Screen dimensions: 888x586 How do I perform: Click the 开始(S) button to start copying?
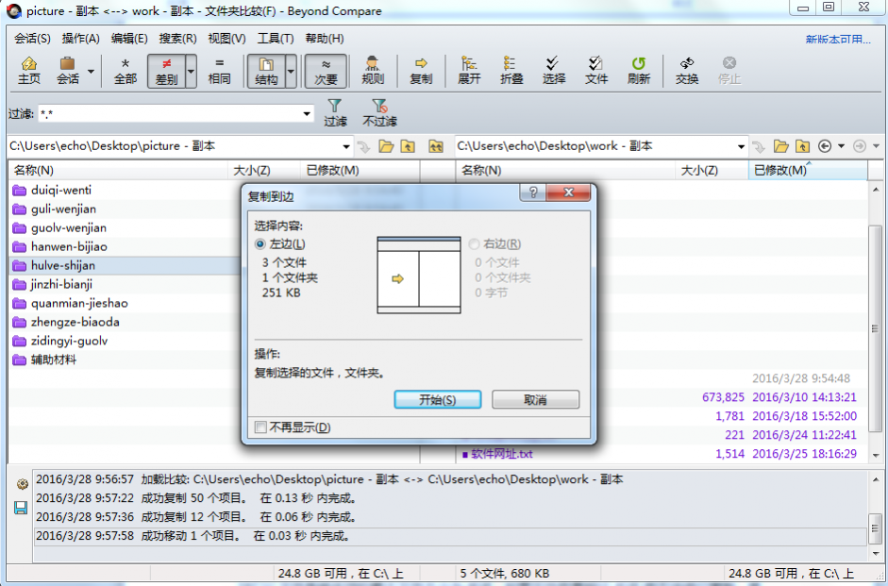436,399
